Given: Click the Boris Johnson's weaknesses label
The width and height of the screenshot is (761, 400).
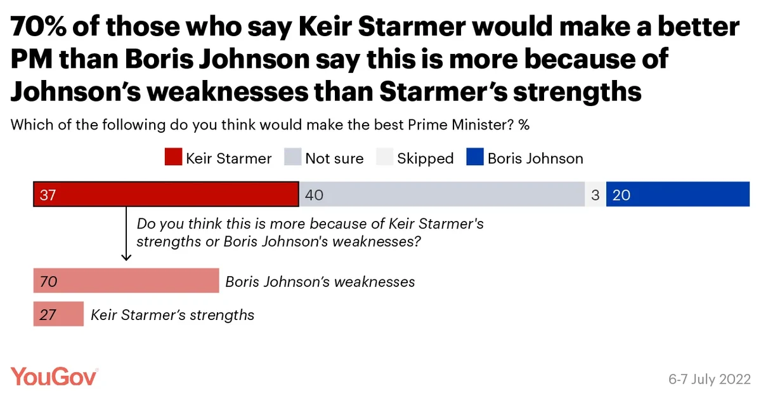Looking at the screenshot, I should pos(320,281).
